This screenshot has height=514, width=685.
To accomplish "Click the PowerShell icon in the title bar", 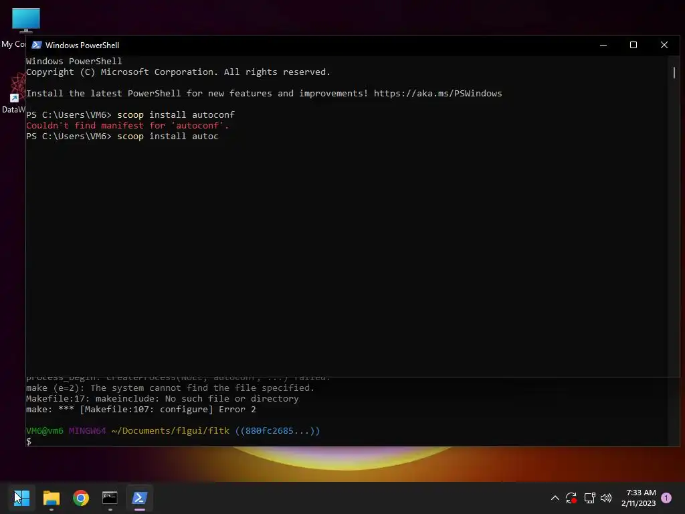I will click(x=37, y=45).
